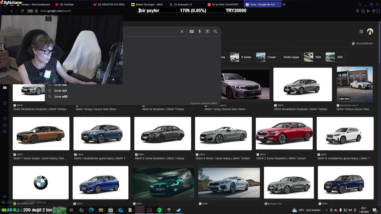Open the green BMW M night image
Screen dimensions: 381x214
[x=163, y=183]
